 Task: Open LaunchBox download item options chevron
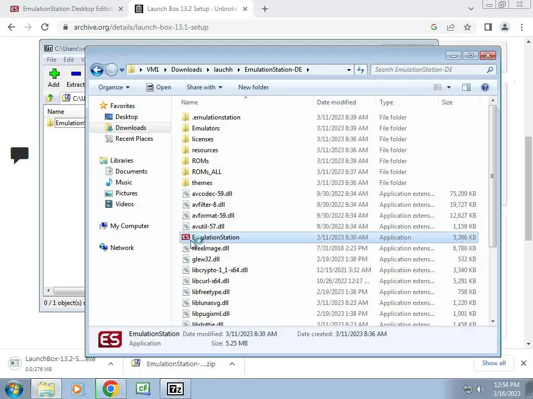110,364
